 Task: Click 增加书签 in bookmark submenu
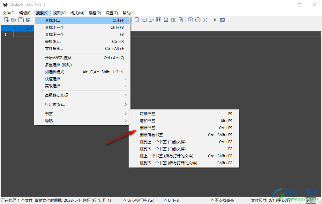(x=184, y=121)
